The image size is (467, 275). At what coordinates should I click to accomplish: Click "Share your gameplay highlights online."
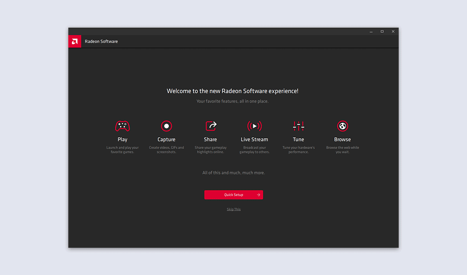pyautogui.click(x=211, y=150)
